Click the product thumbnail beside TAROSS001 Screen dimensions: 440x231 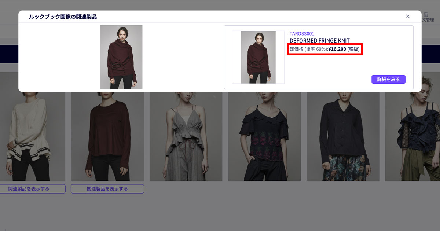tap(258, 57)
